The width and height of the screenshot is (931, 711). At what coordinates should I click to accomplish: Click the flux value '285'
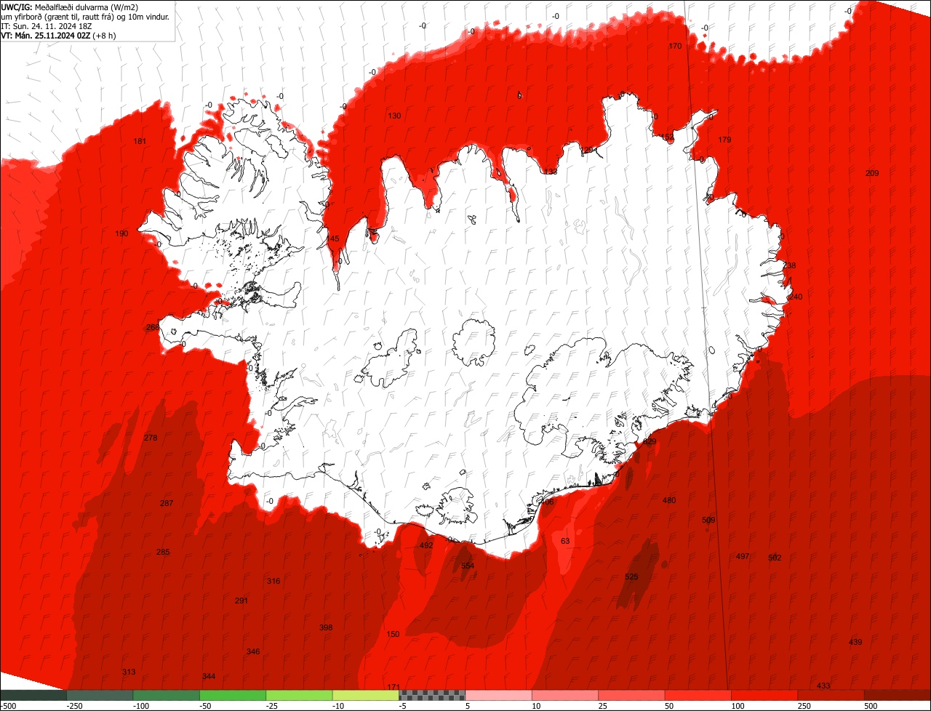(x=163, y=552)
